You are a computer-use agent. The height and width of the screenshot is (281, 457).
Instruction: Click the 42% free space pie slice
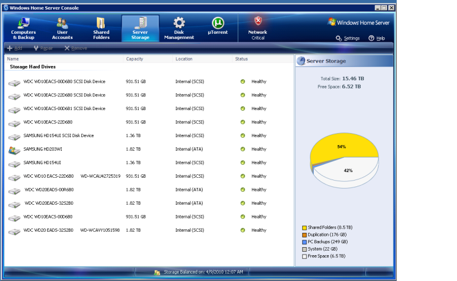point(347,171)
